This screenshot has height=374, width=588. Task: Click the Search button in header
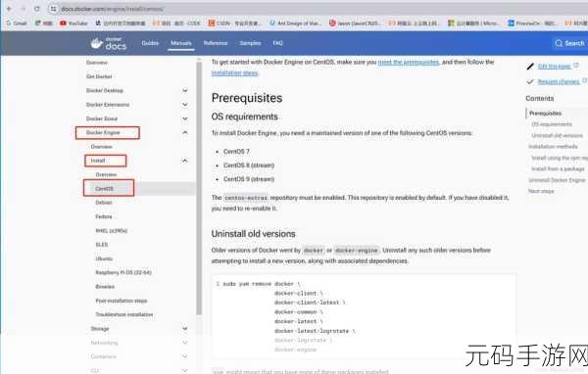pyautogui.click(x=569, y=43)
